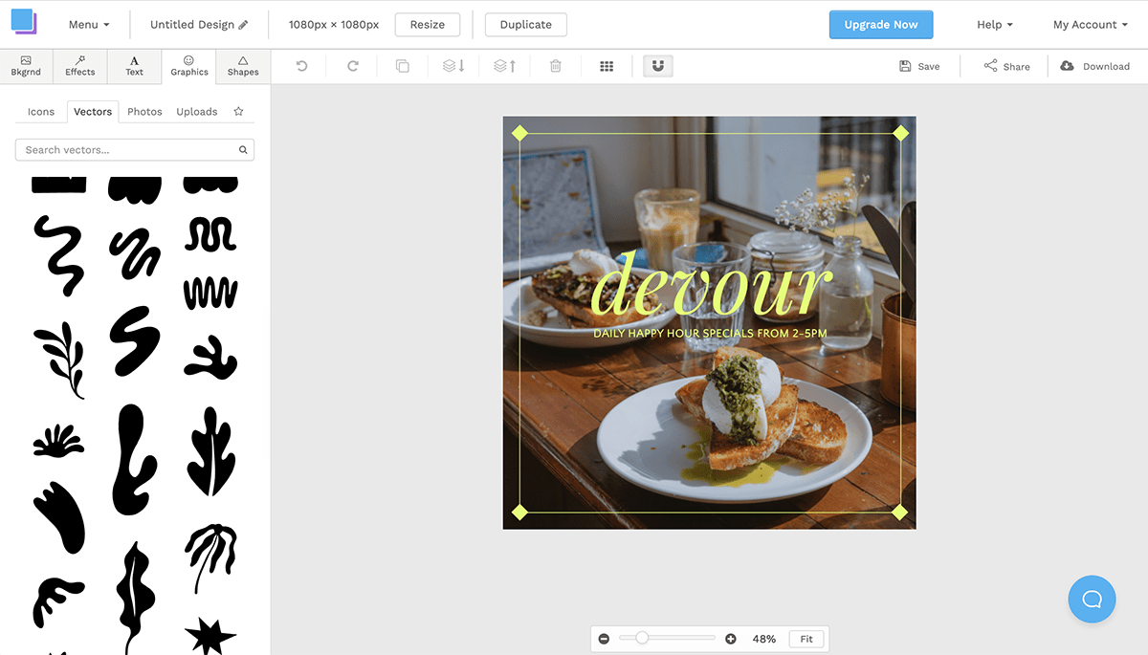Add the rounded zigzag wave vector
The width and height of the screenshot is (1148, 655).
point(210,234)
